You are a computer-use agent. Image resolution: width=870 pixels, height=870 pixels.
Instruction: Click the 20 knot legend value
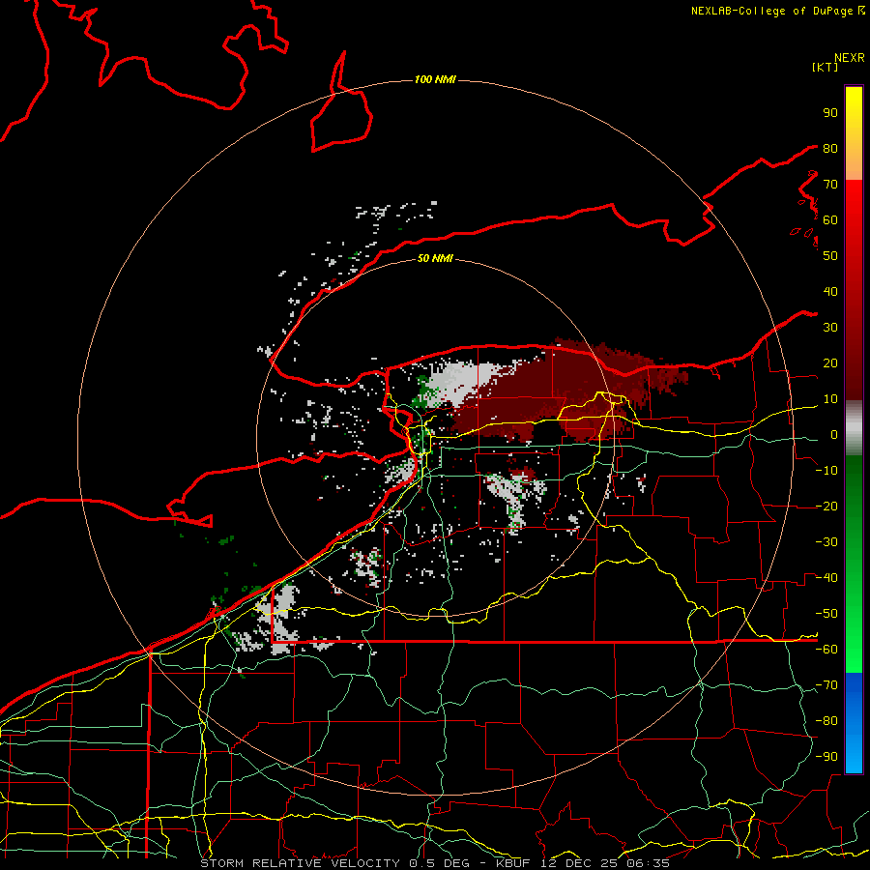coord(830,363)
